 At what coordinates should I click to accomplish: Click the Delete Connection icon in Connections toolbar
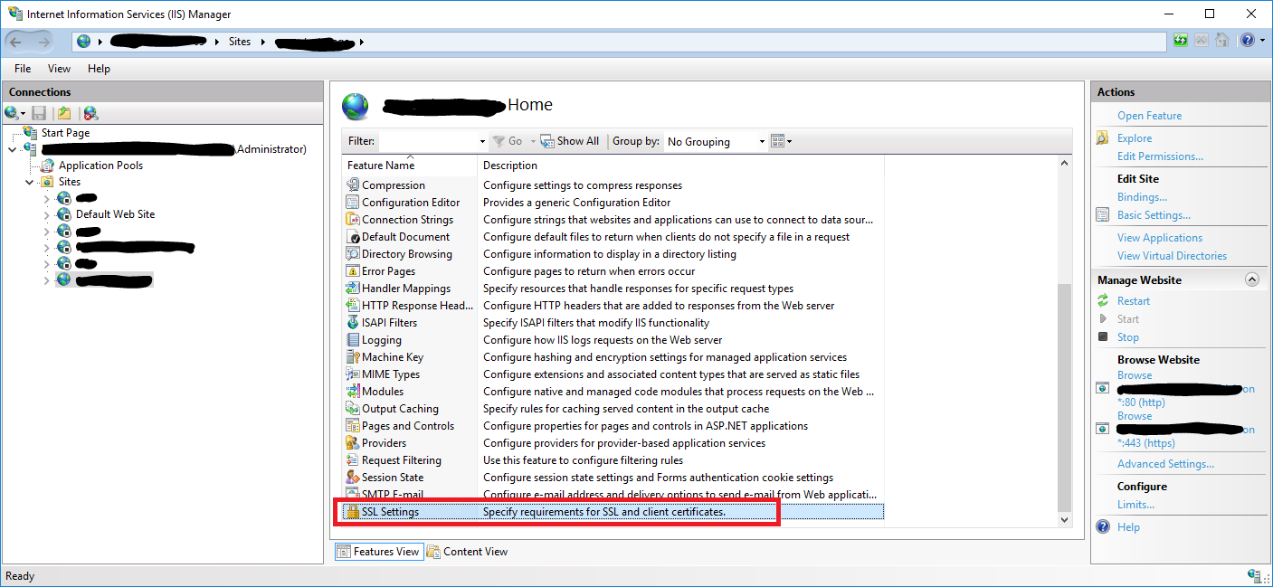coord(90,113)
